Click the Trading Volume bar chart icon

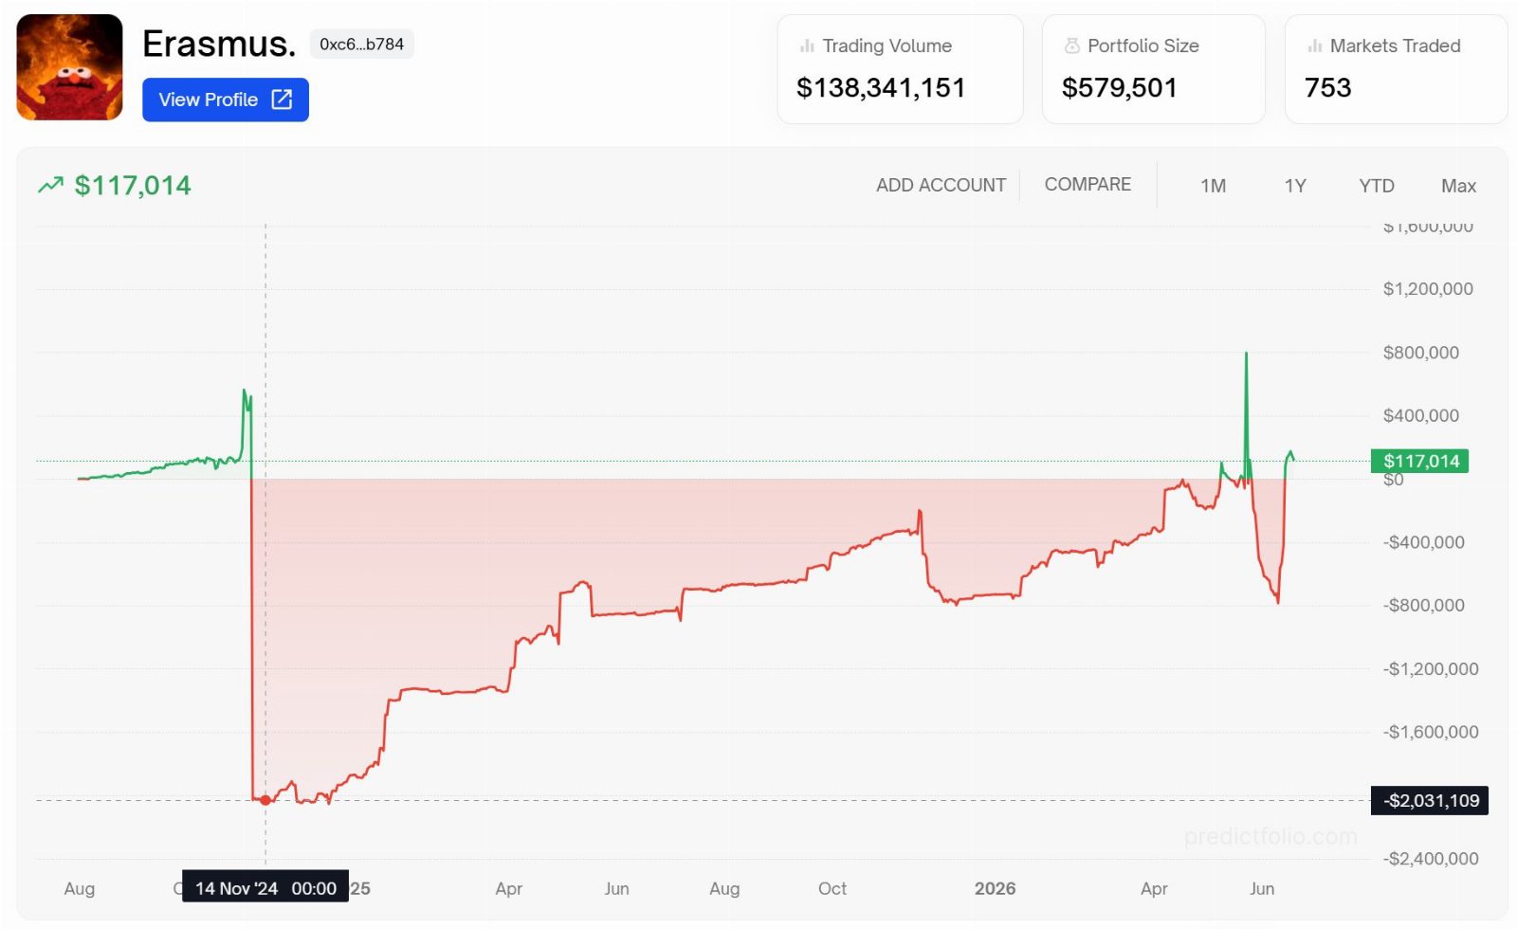(x=807, y=46)
